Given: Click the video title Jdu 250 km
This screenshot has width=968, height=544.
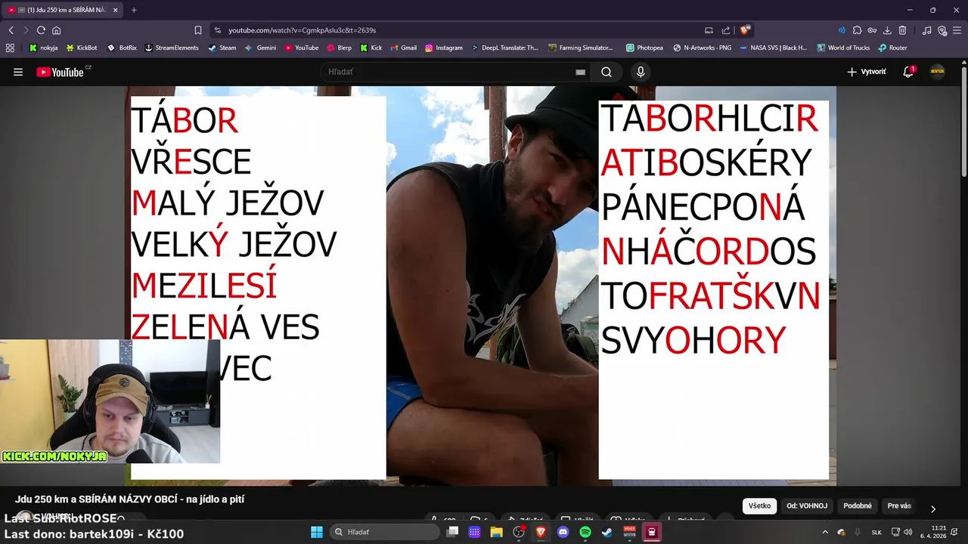Looking at the screenshot, I should [129, 499].
